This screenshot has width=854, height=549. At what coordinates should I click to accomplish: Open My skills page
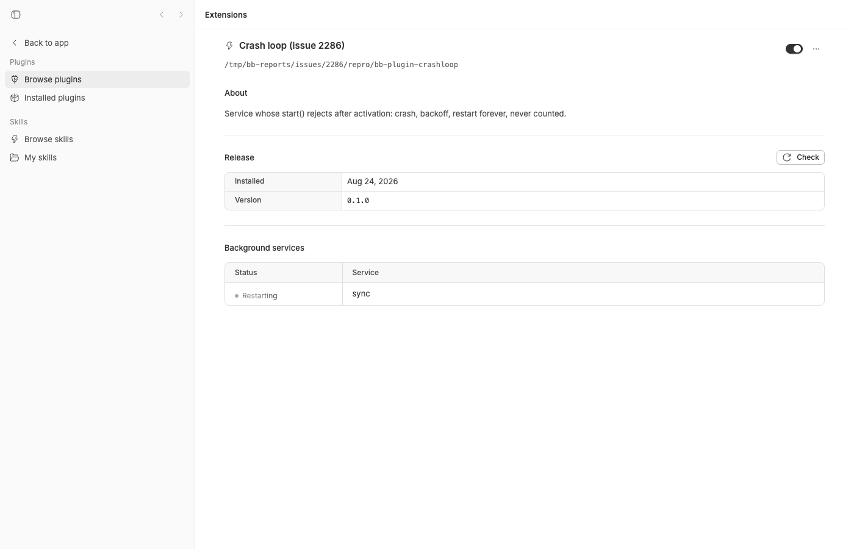(97, 157)
